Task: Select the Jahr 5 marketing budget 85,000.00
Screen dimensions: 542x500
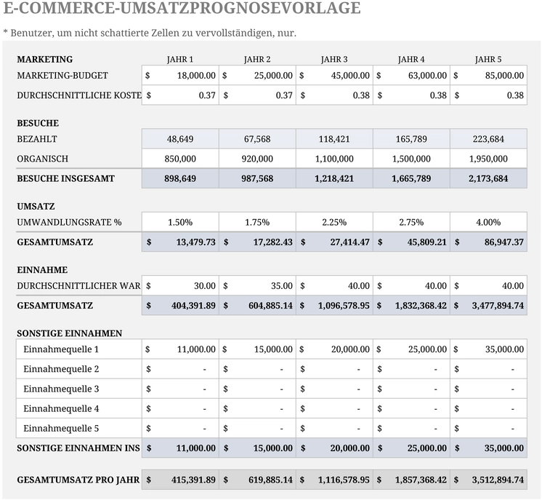Action: coord(488,76)
